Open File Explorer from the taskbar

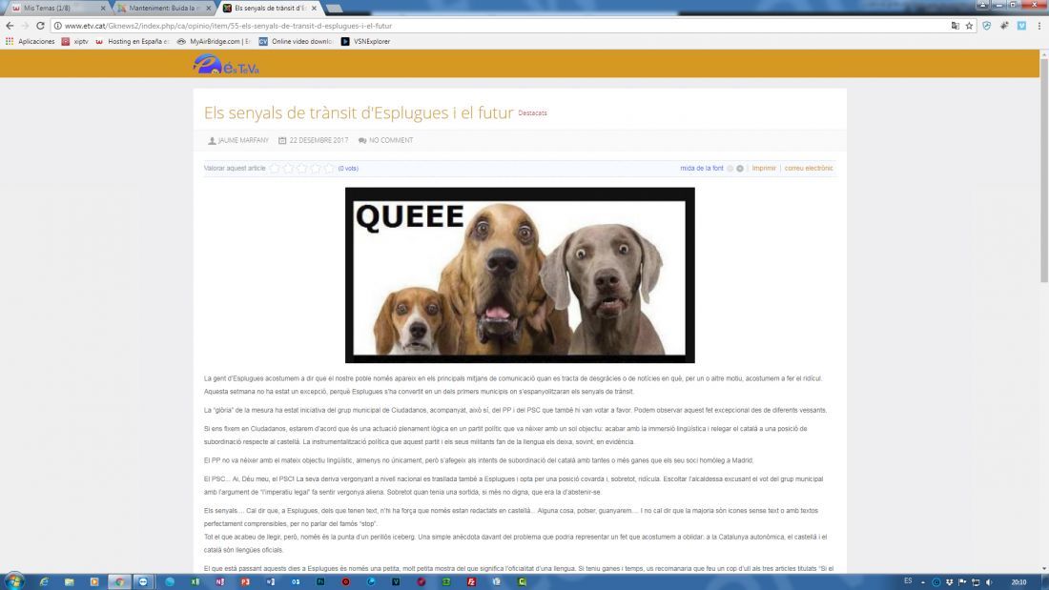[69, 582]
